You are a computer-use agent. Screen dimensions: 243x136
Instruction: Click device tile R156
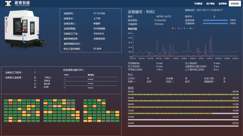click(x=73, y=100)
